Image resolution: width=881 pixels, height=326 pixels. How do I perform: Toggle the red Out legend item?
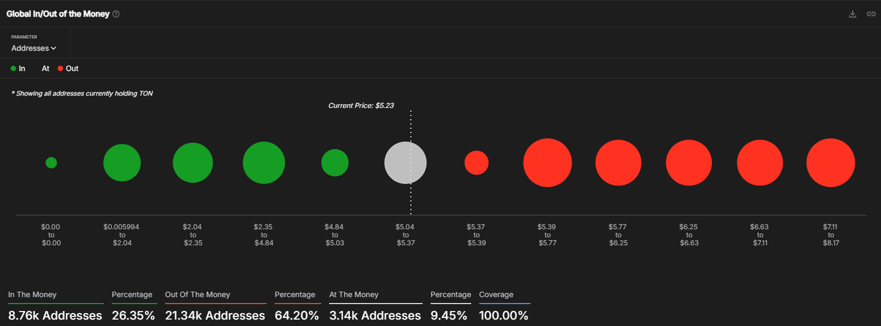pos(68,68)
